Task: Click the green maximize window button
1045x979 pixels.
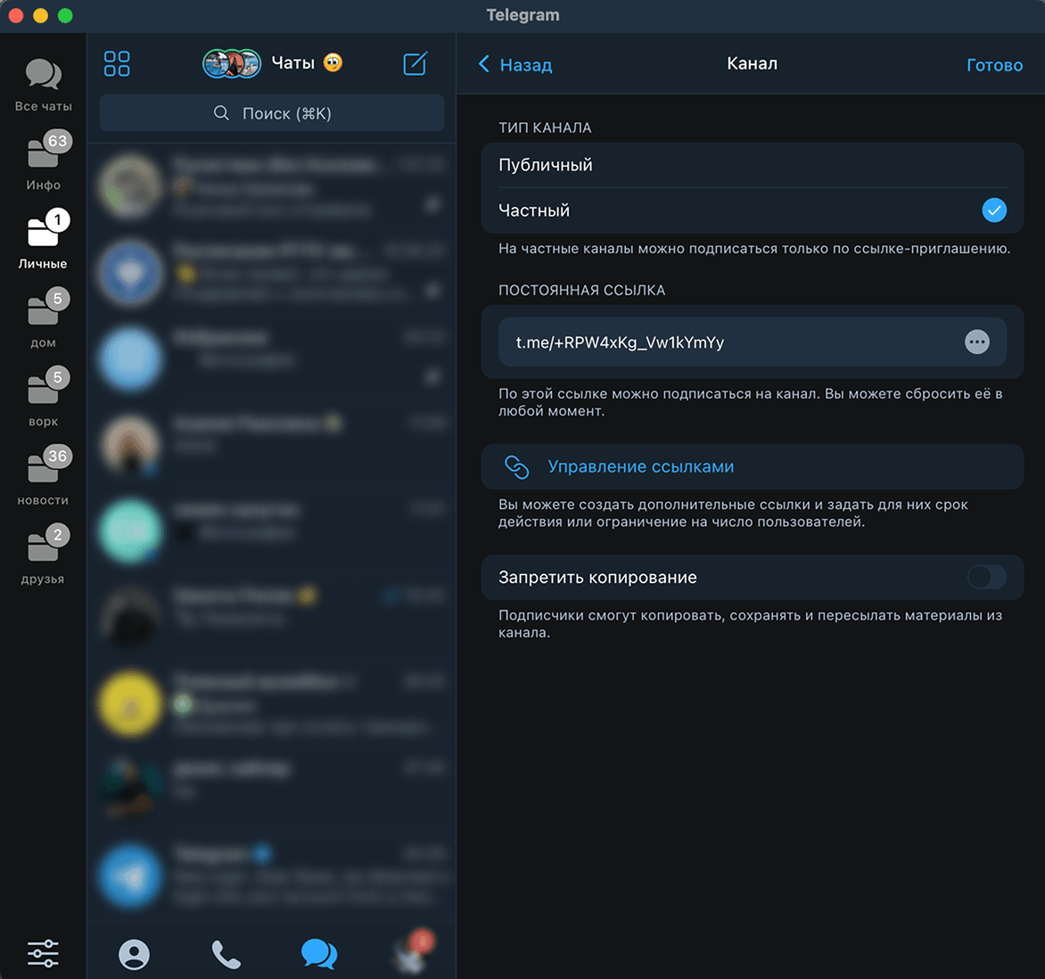Action: tap(65, 14)
